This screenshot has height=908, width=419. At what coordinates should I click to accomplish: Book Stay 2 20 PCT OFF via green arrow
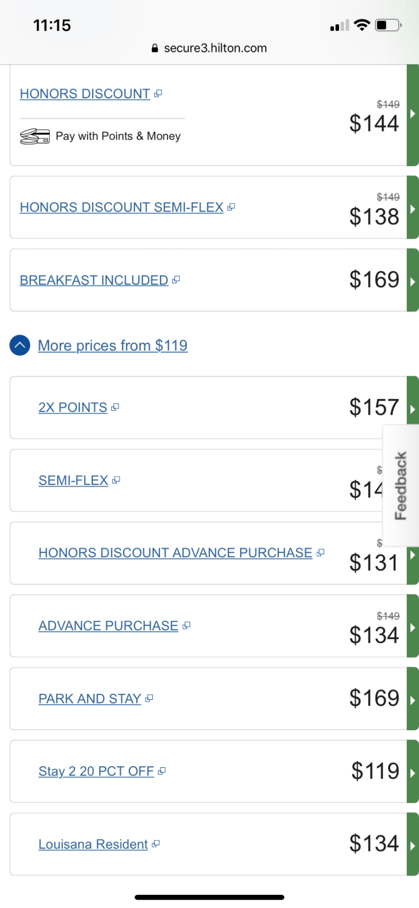(412, 772)
